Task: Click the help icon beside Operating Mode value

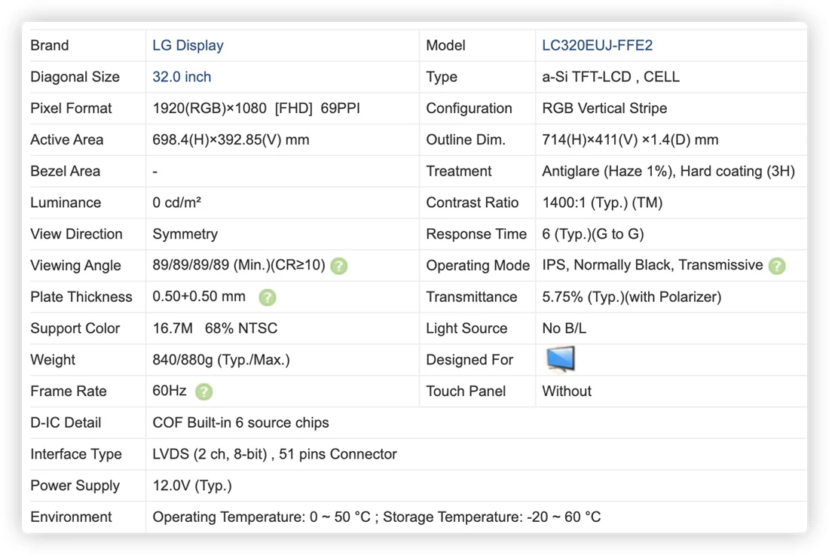Action: pos(777,266)
